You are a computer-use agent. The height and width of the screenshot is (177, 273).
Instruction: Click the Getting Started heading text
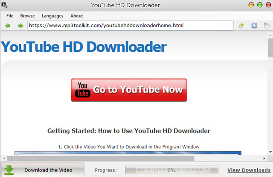click(x=129, y=131)
